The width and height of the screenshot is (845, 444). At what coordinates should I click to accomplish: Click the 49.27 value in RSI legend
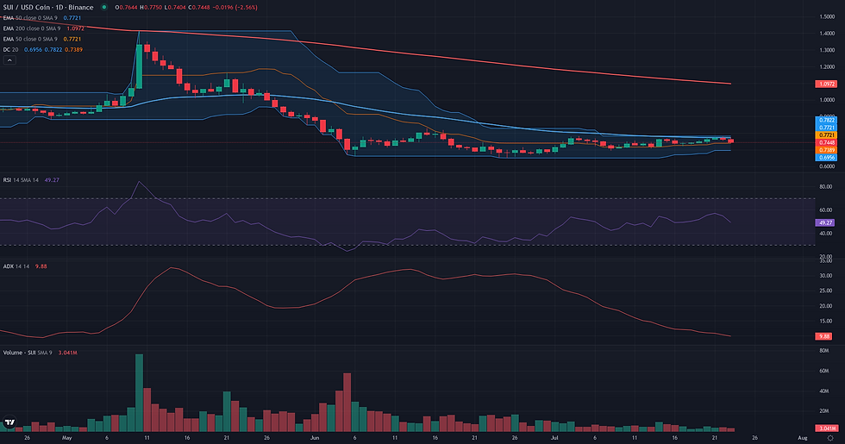click(52, 180)
